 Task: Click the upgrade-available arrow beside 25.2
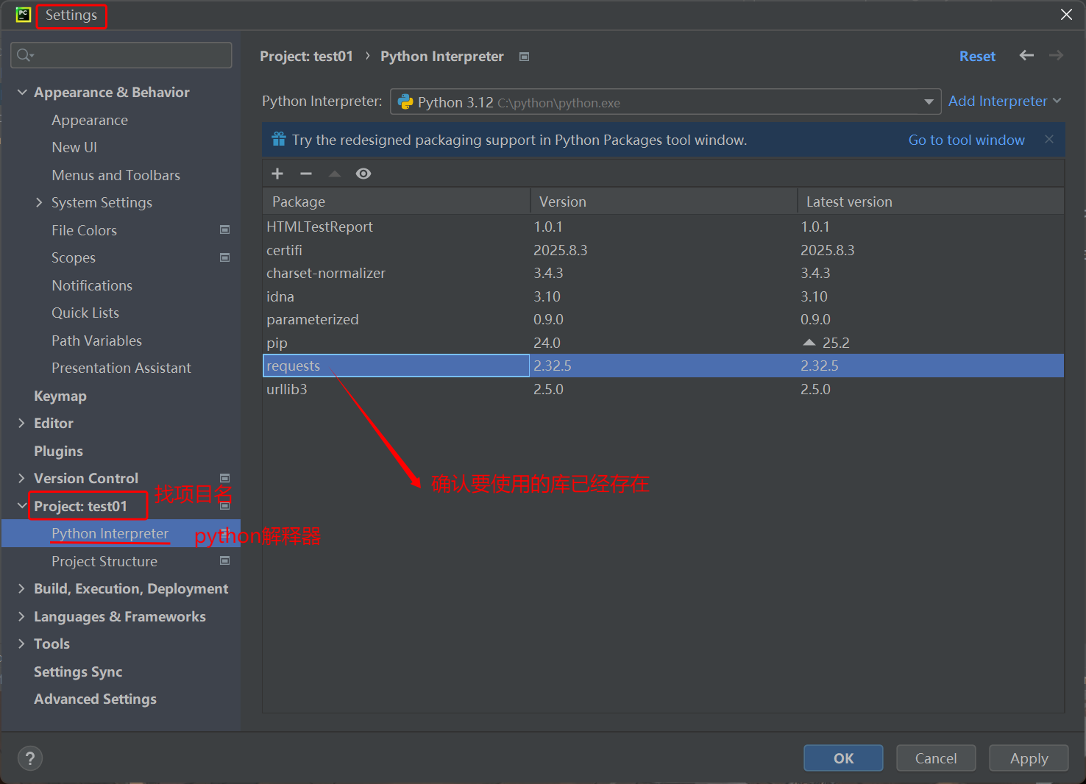pos(809,342)
